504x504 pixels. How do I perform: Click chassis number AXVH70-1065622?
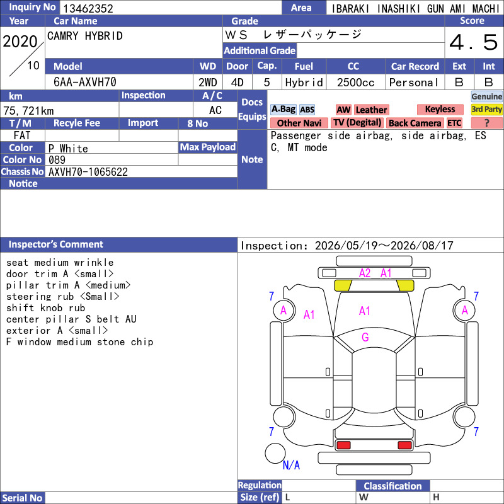click(x=88, y=172)
